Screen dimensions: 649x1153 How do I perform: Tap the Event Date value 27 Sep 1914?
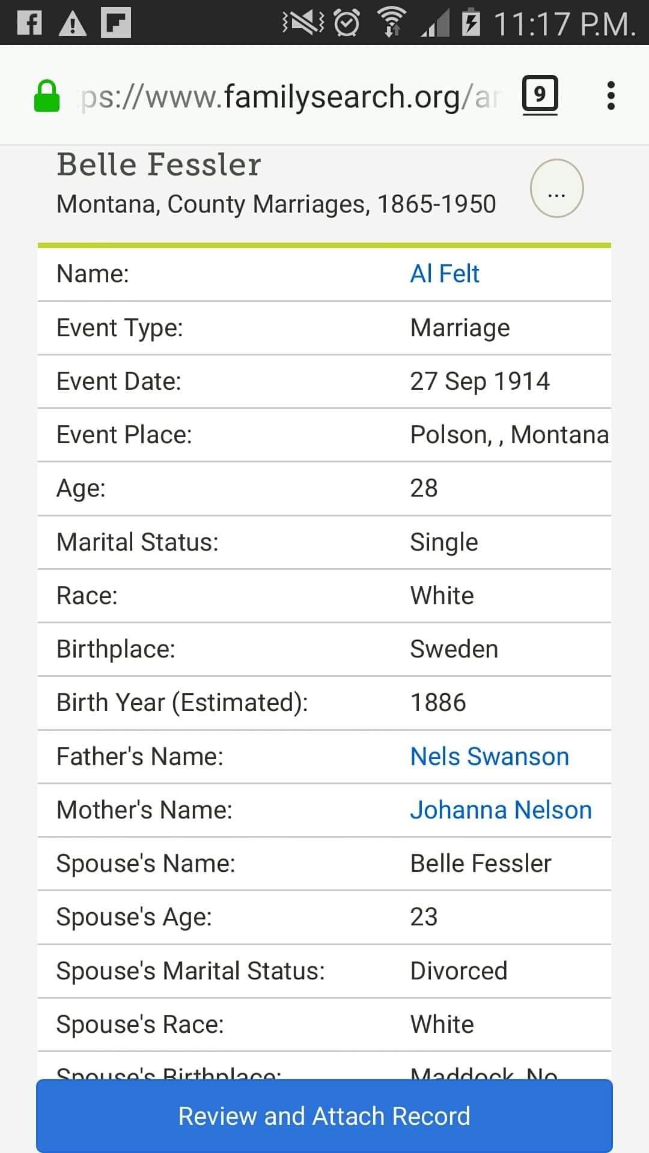point(480,381)
